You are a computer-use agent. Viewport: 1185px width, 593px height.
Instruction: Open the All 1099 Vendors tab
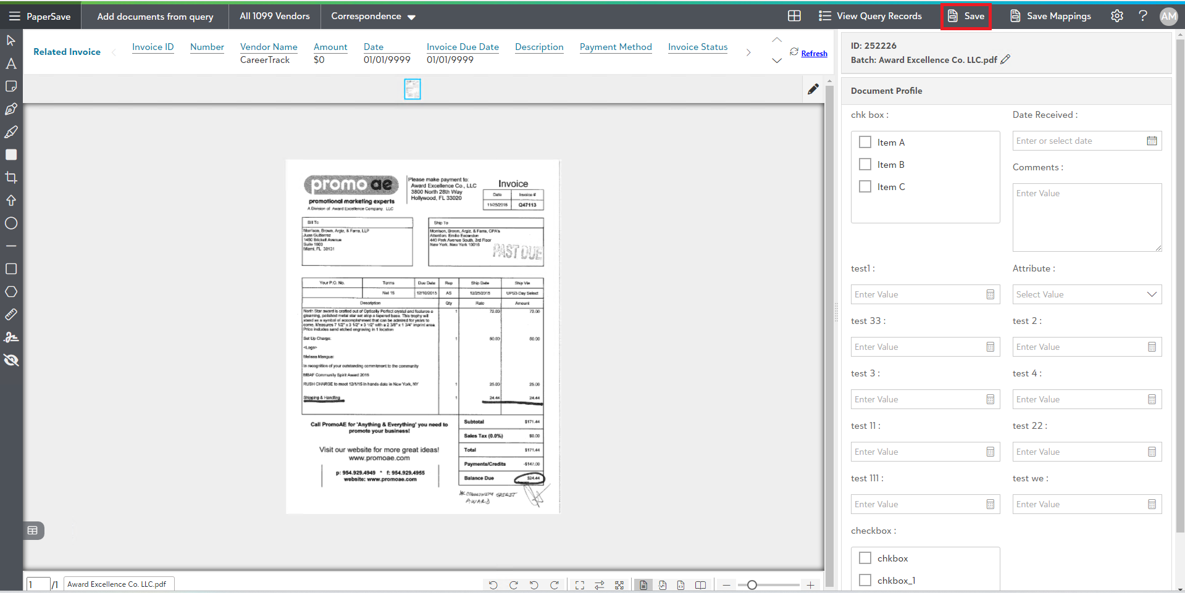click(x=275, y=16)
